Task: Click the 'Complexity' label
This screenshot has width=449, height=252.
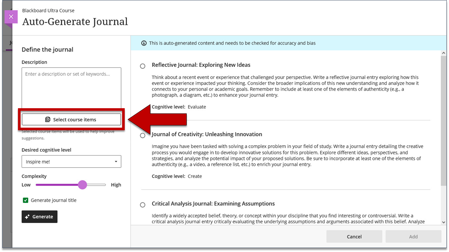Action: tap(34, 176)
